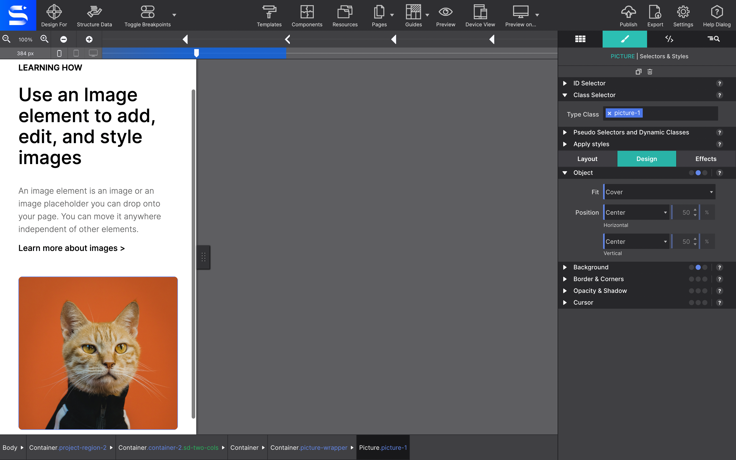
Task: Select the tablet device size icon
Action: pyautogui.click(x=76, y=53)
